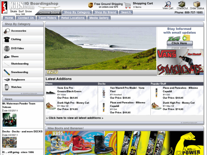Open the Sunglasses category link
Screen dimensions: 207x155
pos(18,80)
